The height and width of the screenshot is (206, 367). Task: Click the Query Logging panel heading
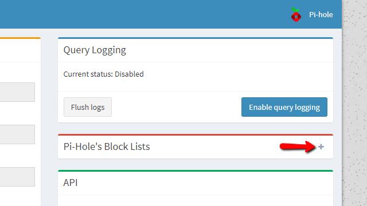[x=95, y=50]
